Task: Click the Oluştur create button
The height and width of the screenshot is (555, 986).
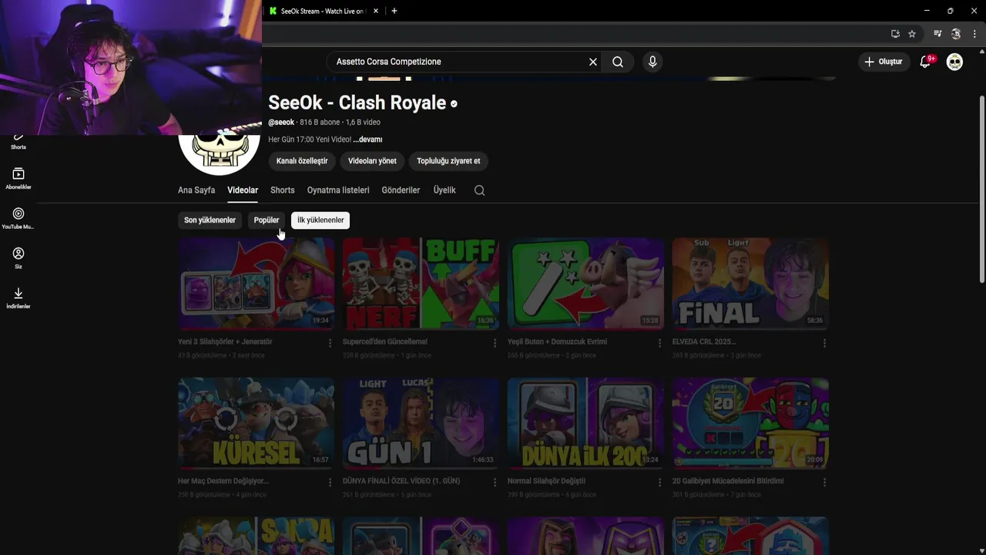Action: coord(884,62)
